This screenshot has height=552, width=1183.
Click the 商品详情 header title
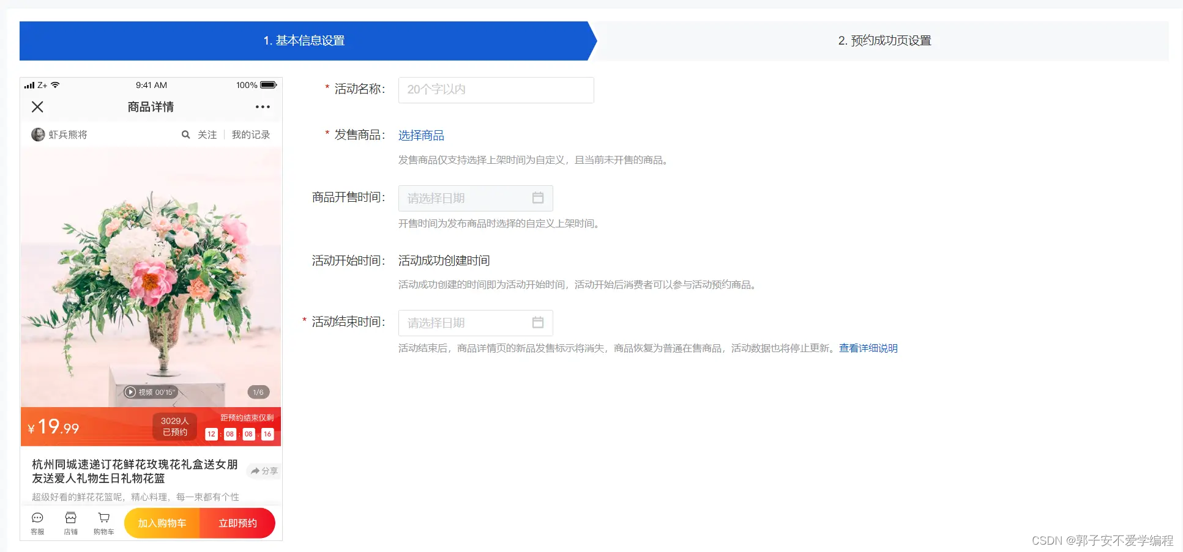click(151, 107)
